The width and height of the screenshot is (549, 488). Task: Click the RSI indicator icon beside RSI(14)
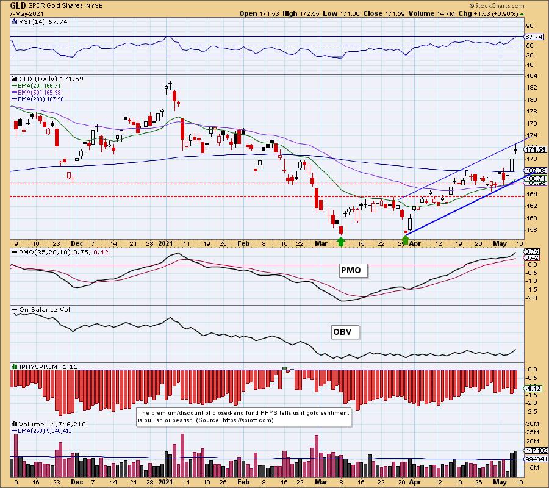[14, 22]
